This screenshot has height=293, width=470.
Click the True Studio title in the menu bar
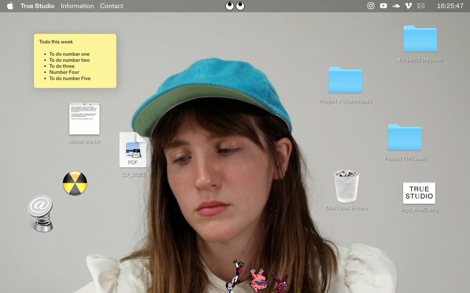pyautogui.click(x=37, y=6)
